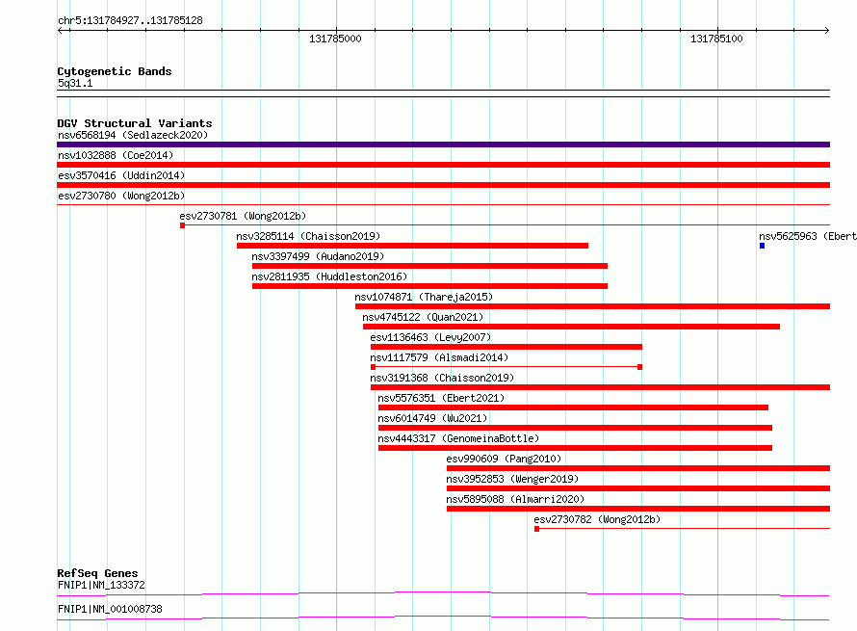Open nsv1074871 (Thareja2015) variant label

[x=424, y=297]
